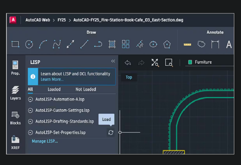Select the Circle draw tool
The height and width of the screenshot is (165, 241).
tap(29, 45)
